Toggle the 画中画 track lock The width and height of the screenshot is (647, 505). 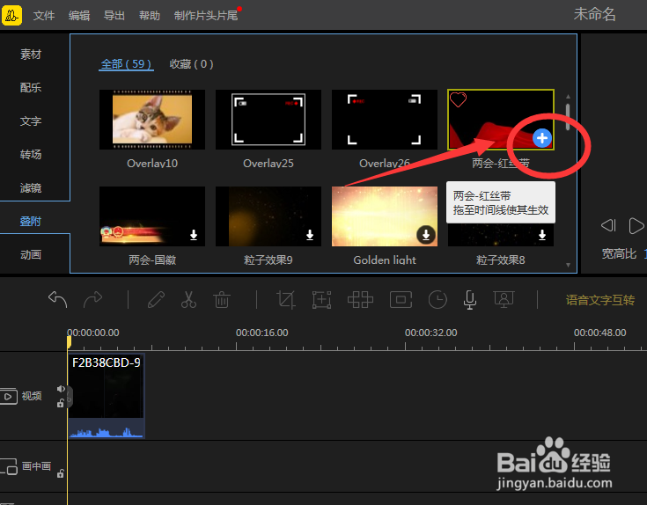pos(61,473)
